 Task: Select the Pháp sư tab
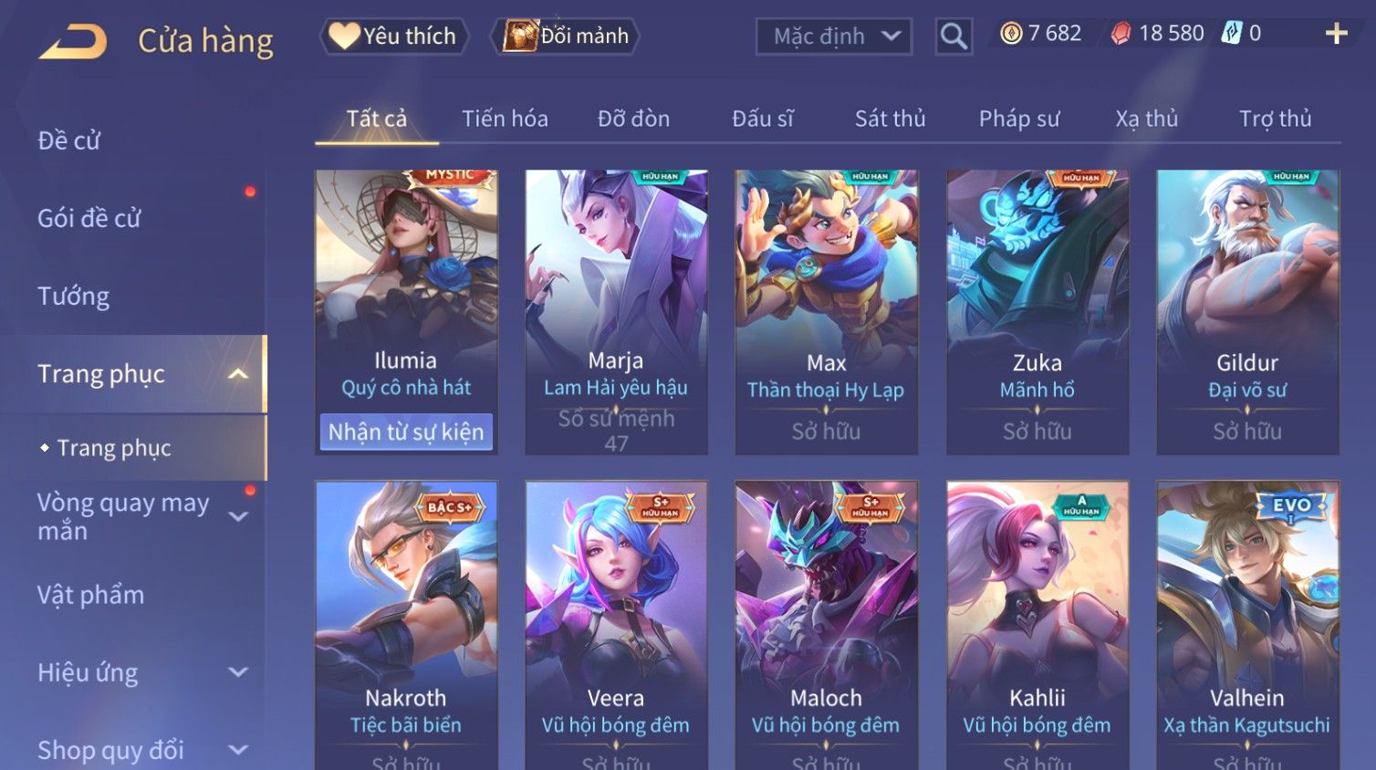pyautogui.click(x=1019, y=119)
